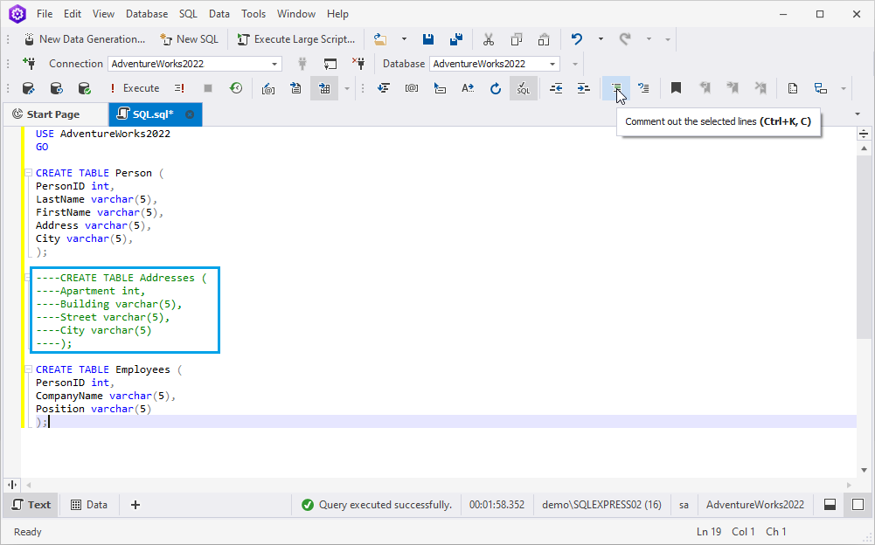Image resolution: width=875 pixels, height=545 pixels.
Task: Click the New Connection plug icon
Action: click(30, 64)
